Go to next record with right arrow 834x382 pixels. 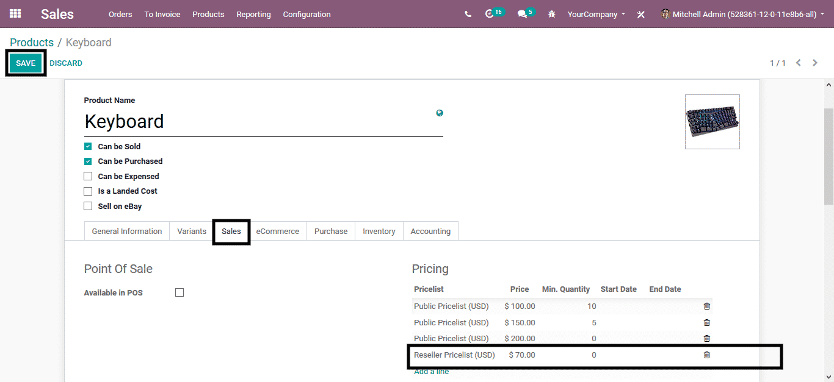[815, 63]
